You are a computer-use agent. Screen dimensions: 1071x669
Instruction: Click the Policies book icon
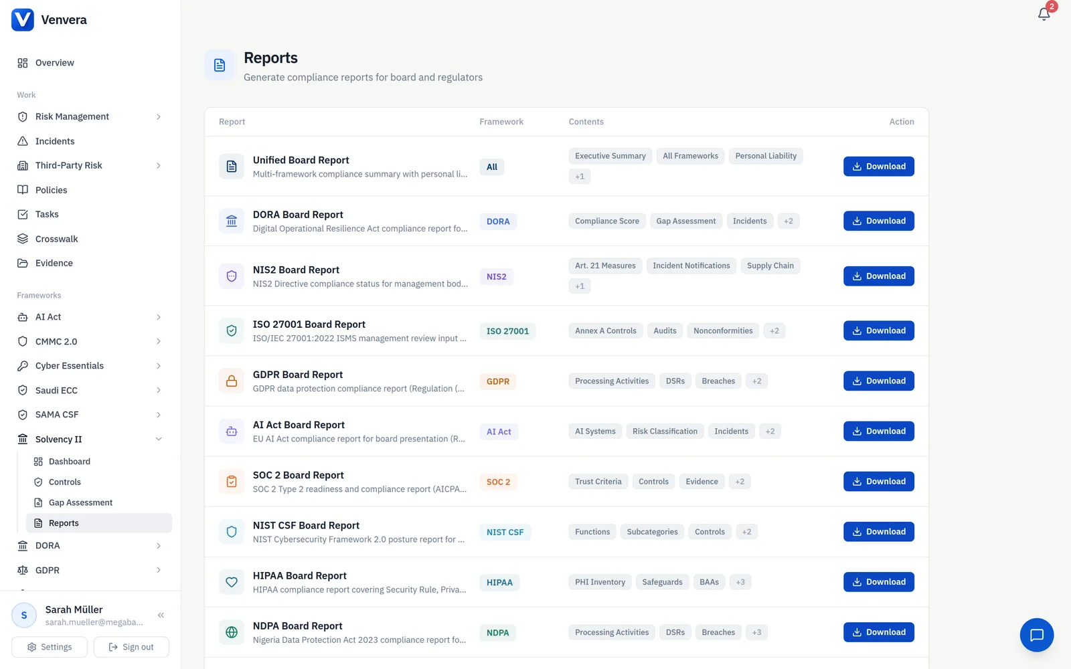23,190
